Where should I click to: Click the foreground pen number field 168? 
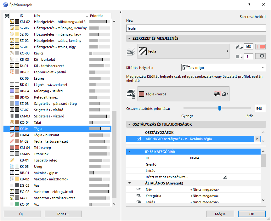click(249, 47)
